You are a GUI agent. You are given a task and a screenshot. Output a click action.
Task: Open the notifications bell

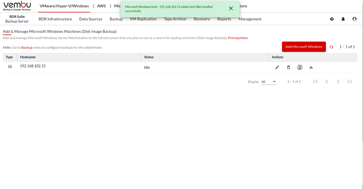tap(343, 19)
